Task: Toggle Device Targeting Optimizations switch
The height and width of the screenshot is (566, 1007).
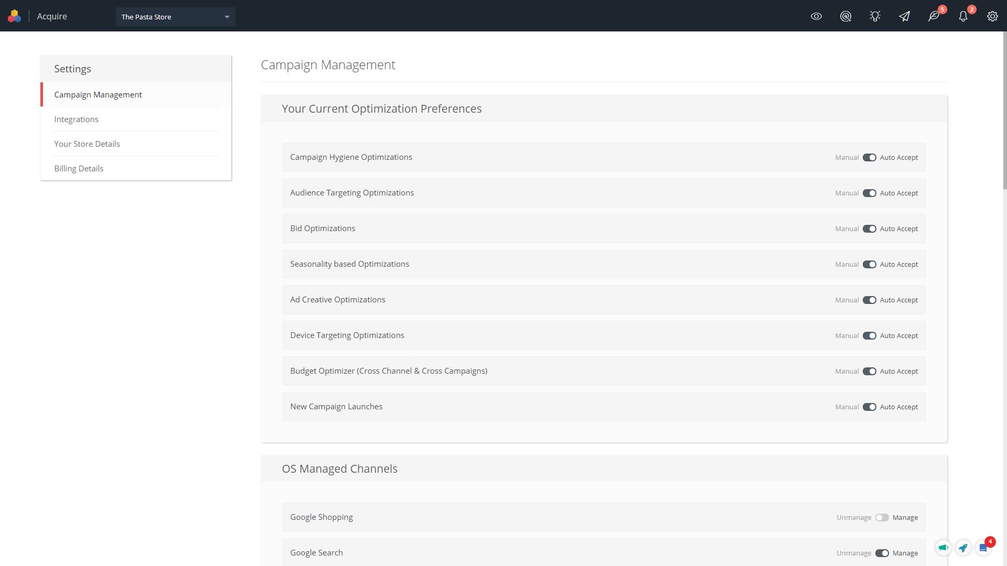Action: pos(869,336)
